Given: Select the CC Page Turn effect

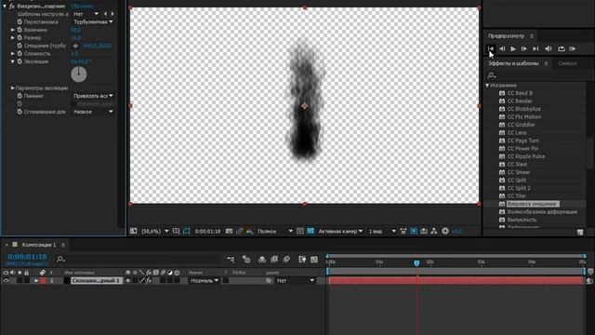Looking at the screenshot, I should pyautogui.click(x=522, y=141).
